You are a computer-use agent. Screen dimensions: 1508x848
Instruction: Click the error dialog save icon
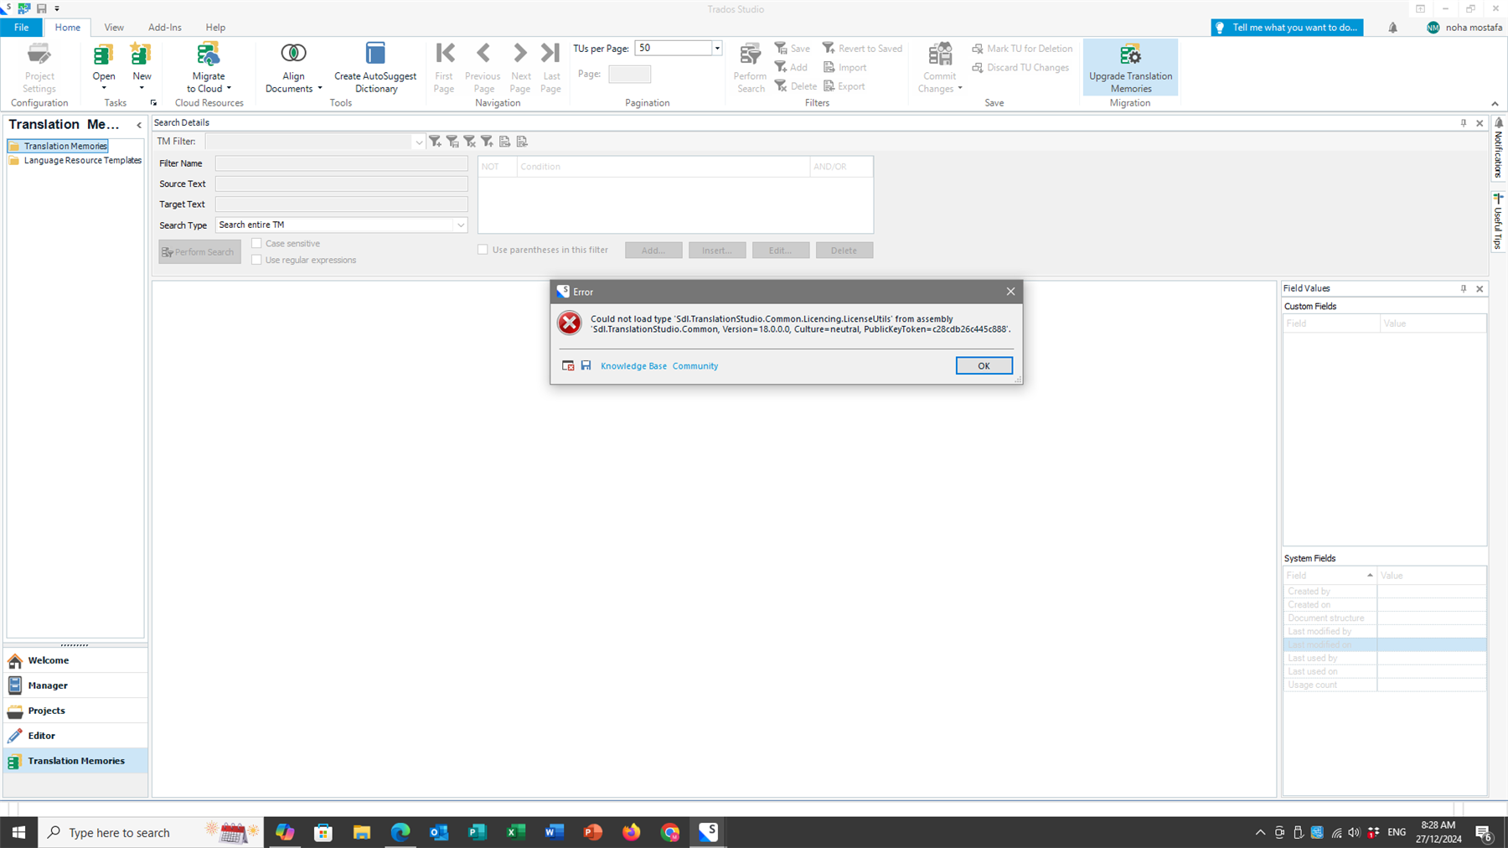[586, 365]
